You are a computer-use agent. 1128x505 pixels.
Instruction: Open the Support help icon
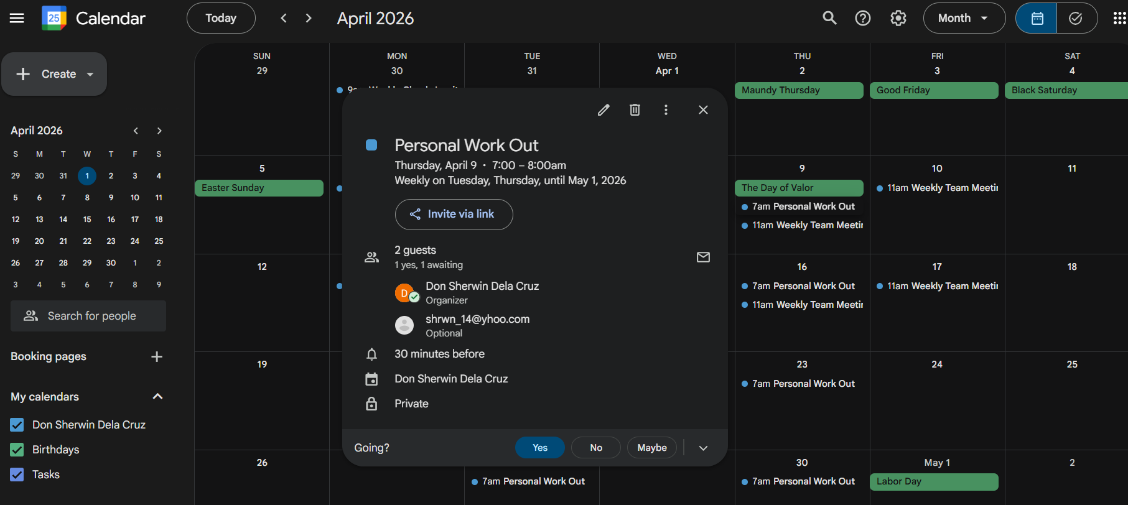click(863, 18)
